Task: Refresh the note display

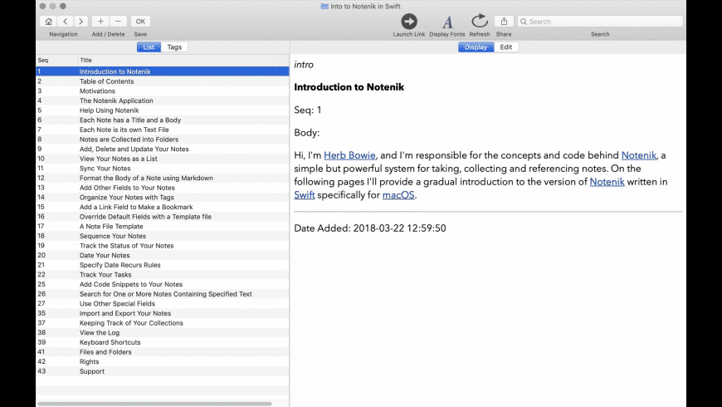Action: 480,22
